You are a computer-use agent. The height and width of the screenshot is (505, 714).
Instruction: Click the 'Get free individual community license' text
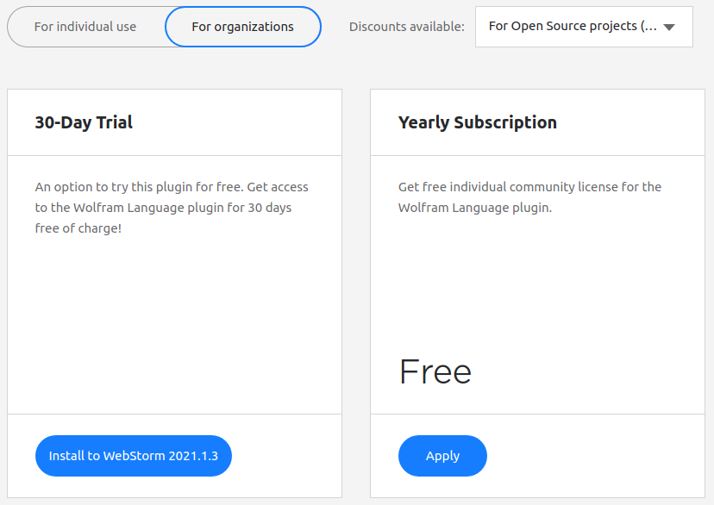(529, 187)
